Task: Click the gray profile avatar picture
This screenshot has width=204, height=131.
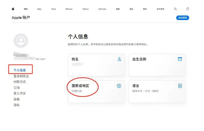Action: pos(21,41)
